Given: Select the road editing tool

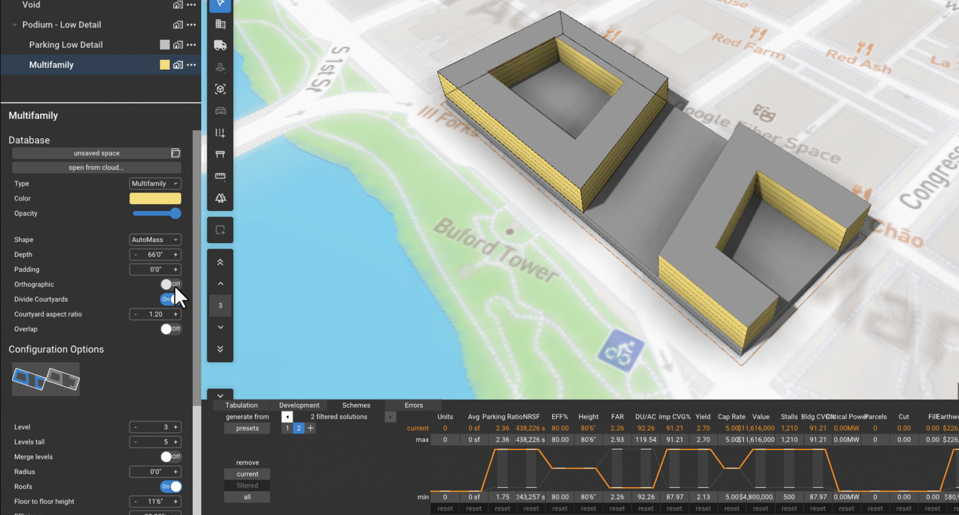Looking at the screenshot, I should point(220,132).
